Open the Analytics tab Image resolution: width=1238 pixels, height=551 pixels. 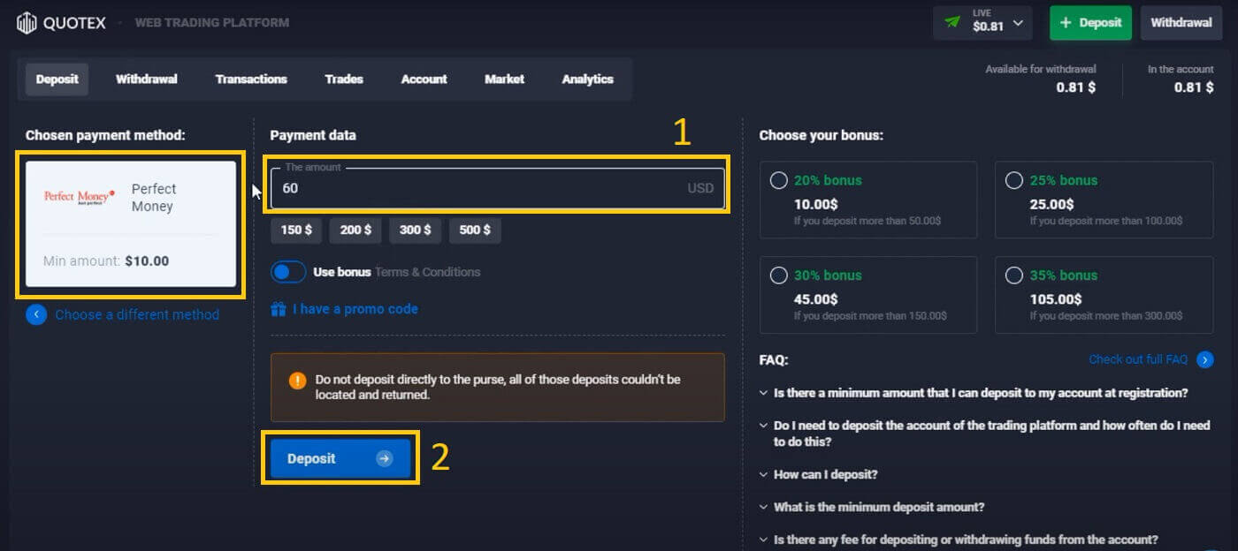coord(587,79)
